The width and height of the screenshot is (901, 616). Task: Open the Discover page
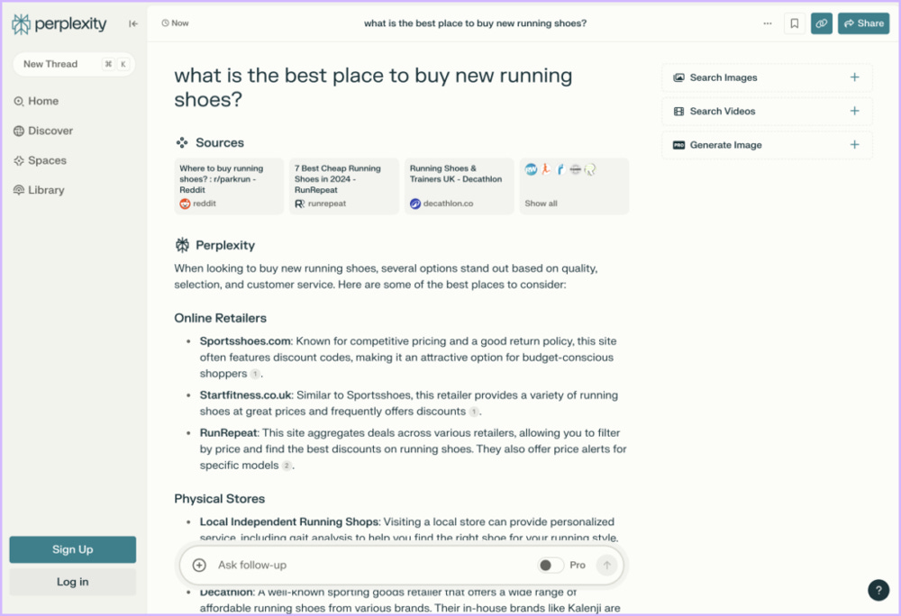coord(43,131)
